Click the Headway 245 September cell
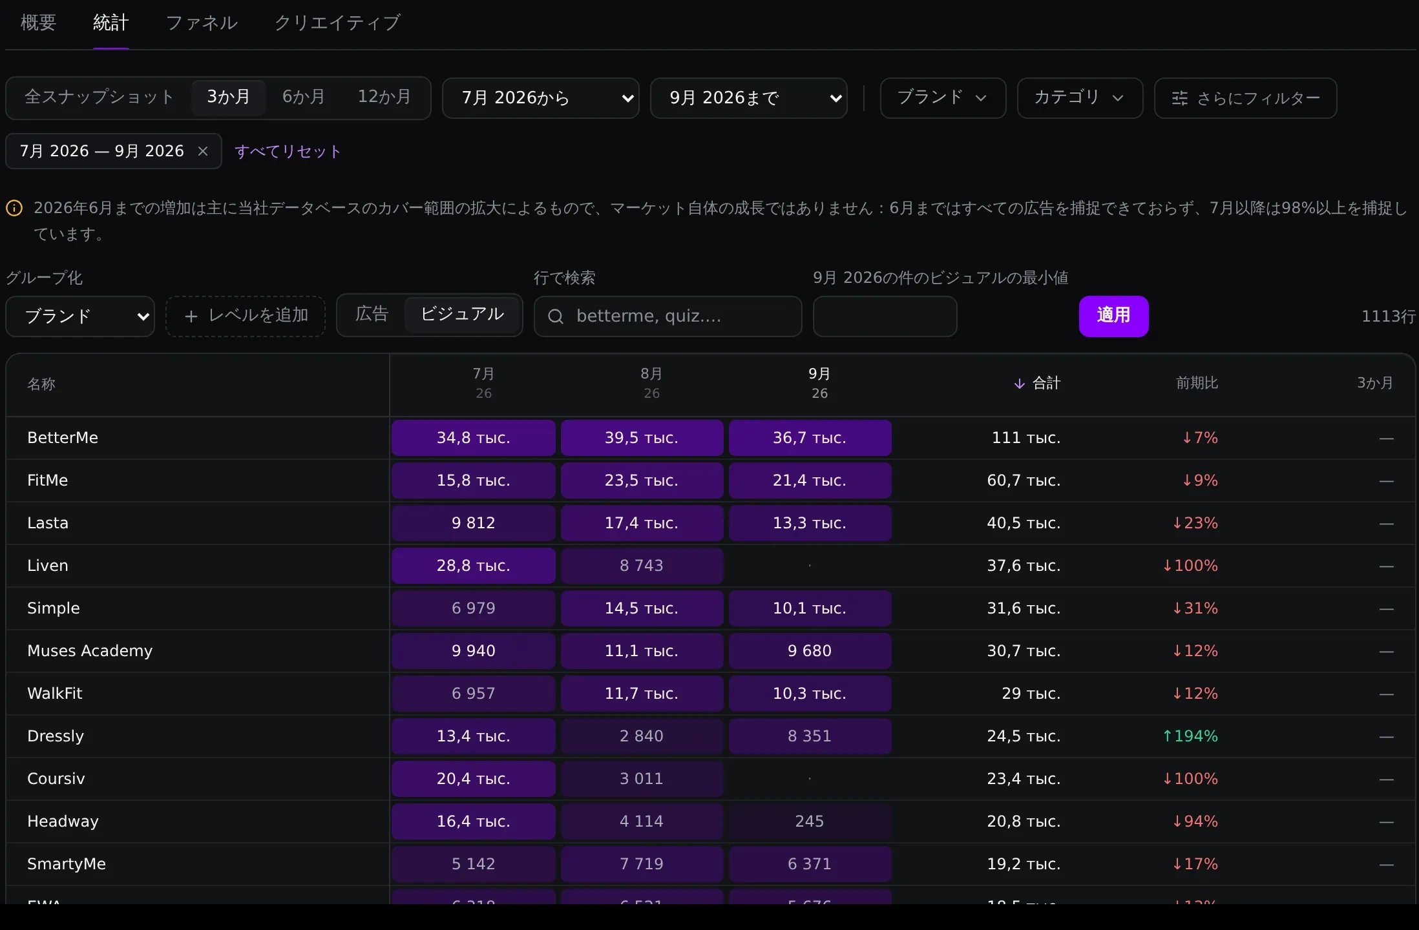1419x930 pixels. pos(810,821)
